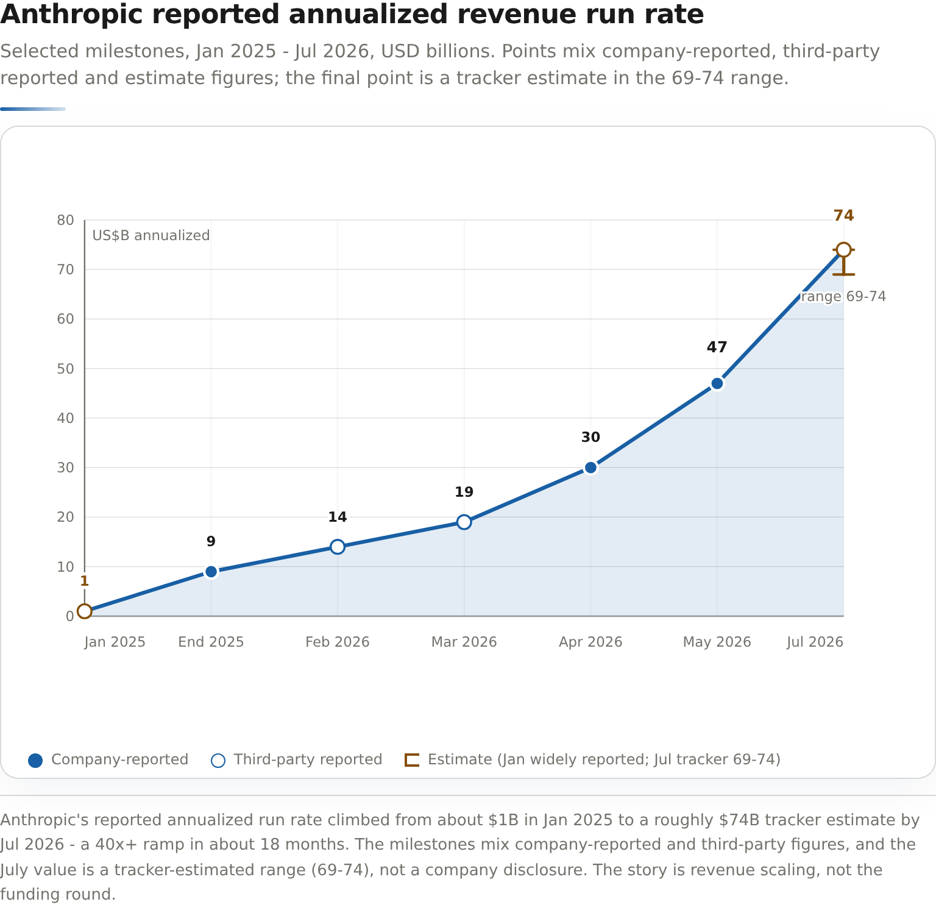The image size is (936, 924).
Task: Click the brown "1" value label at Jan 2025
Action: pos(85,581)
